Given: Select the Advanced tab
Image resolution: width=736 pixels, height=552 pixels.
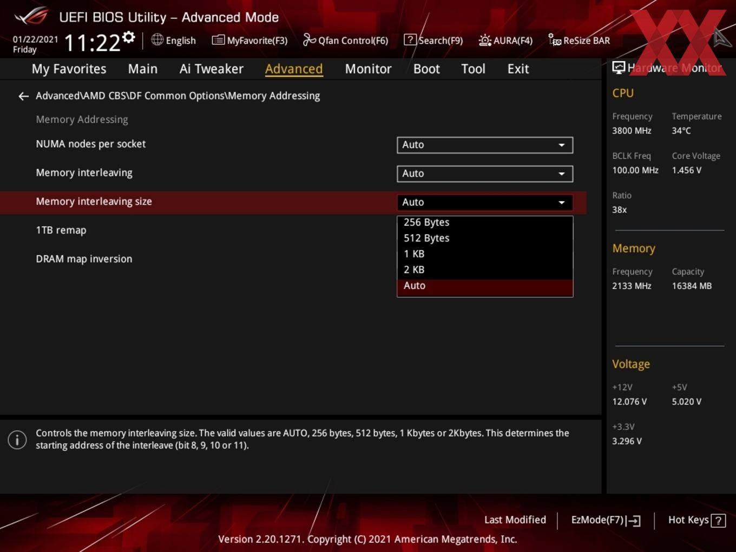Looking at the screenshot, I should pyautogui.click(x=294, y=69).
